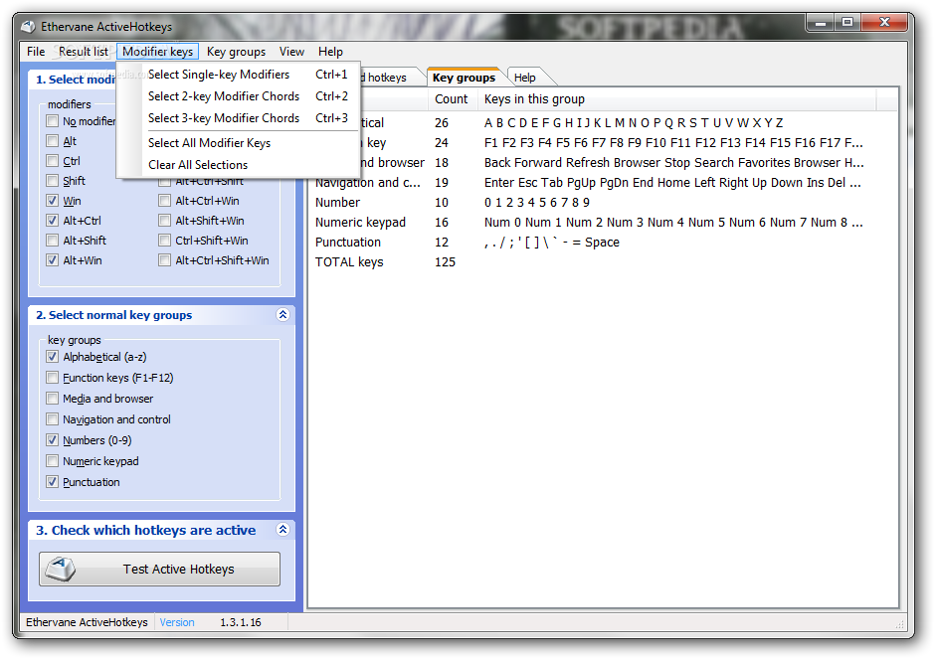Enable the Alt modifier checkbox
This screenshot has width=935, height=659.
click(x=53, y=141)
